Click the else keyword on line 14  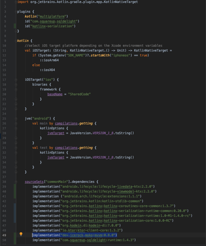(x=36, y=65)
